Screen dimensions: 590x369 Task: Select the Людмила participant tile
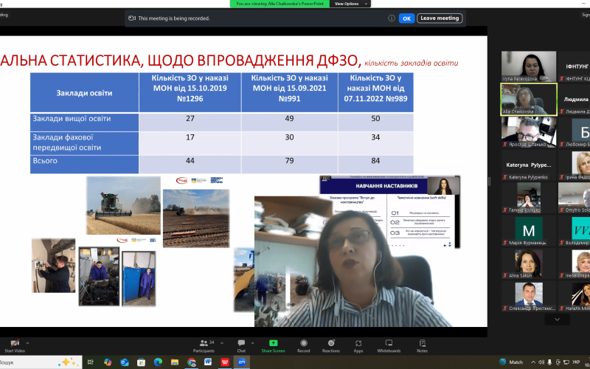tap(575, 99)
